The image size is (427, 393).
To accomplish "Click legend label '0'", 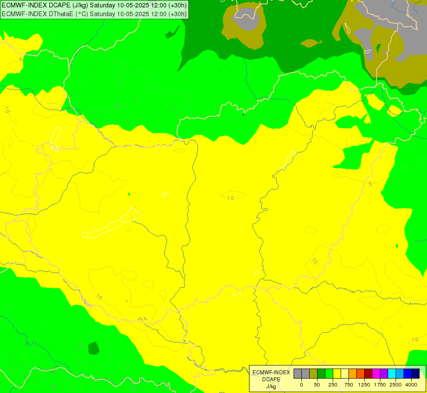I will click(x=301, y=385).
